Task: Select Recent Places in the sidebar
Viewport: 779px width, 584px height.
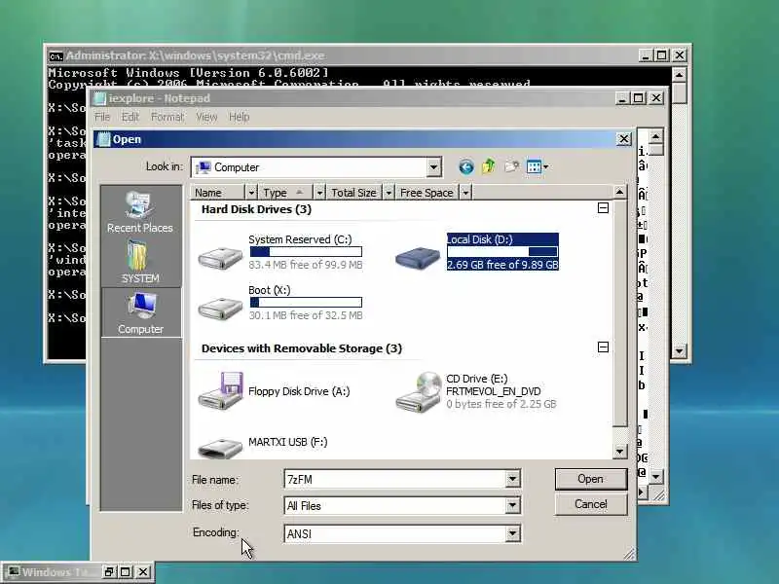Action: pos(140,212)
